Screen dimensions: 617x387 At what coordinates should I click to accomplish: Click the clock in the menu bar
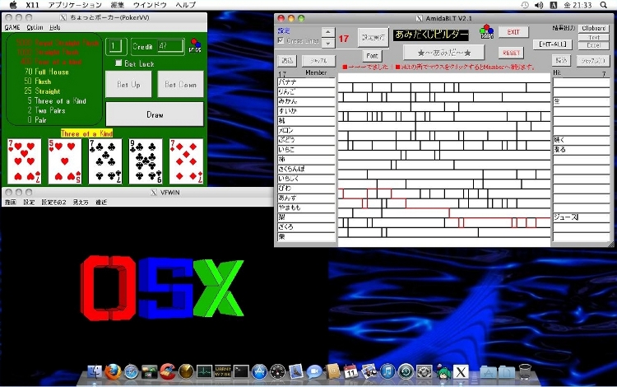578,5
